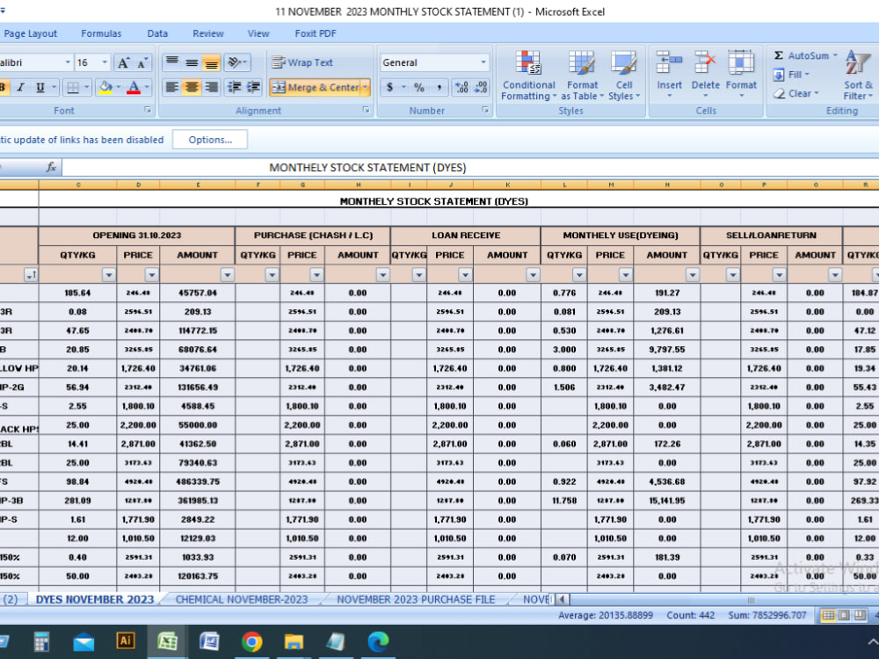
Task: Open Microsoft Edge from taskbar
Action: pyautogui.click(x=378, y=641)
